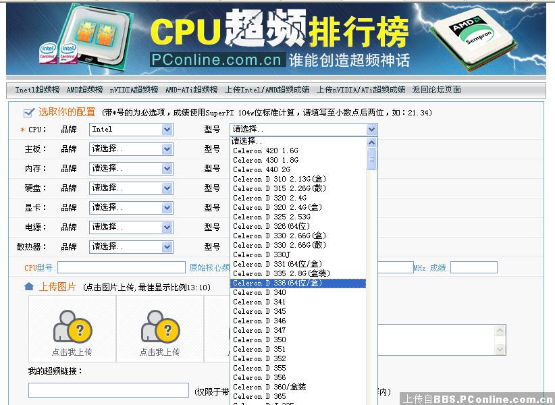Image resolution: width=555 pixels, height=405 pixels.
Task: Select Celeron D 346 option
Action: coord(298,321)
